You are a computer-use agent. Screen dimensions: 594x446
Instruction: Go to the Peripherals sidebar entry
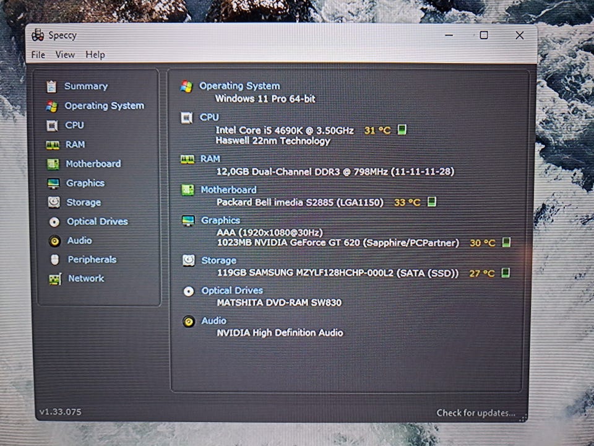(x=92, y=259)
